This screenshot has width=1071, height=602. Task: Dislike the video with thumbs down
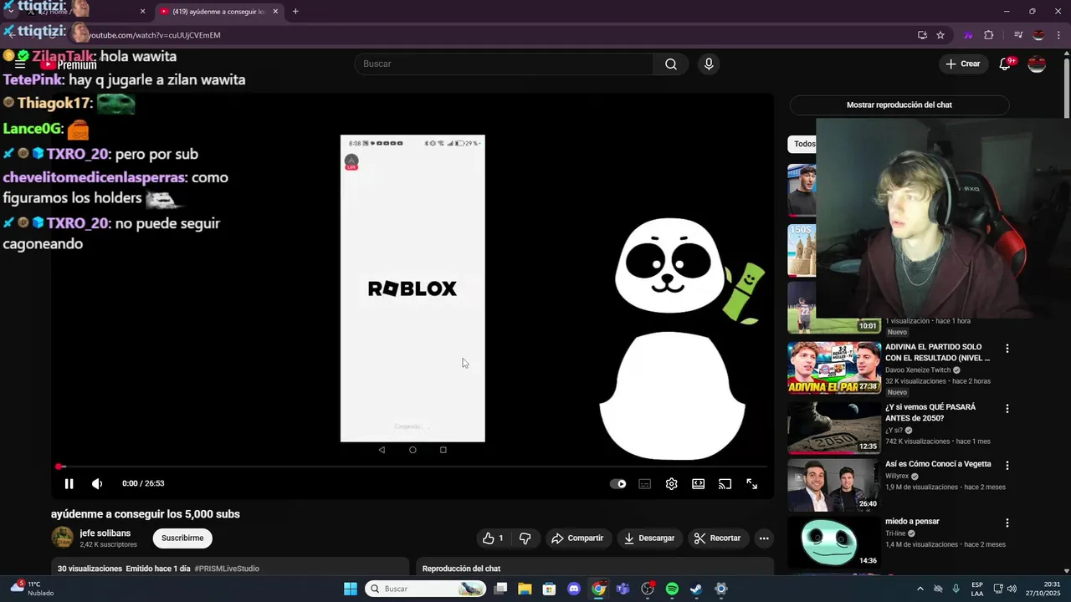point(525,538)
